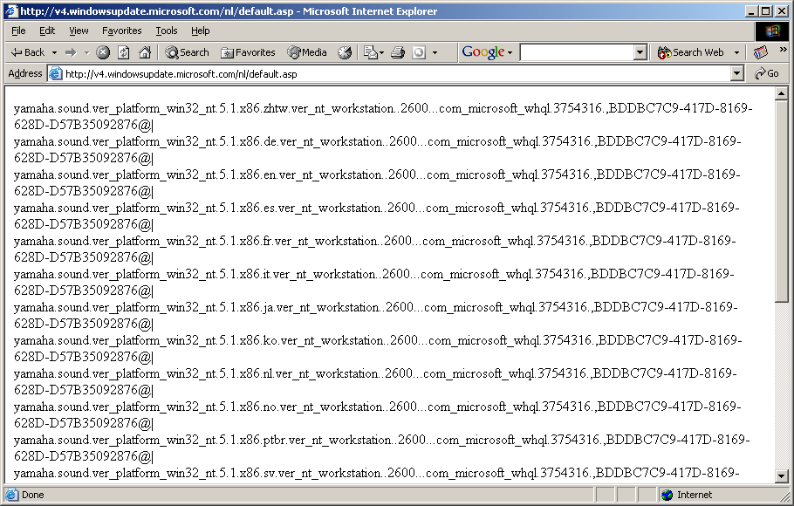This screenshot has height=506, width=794.
Task: Click the Google toolbar icon after Search Web
Action: (761, 52)
